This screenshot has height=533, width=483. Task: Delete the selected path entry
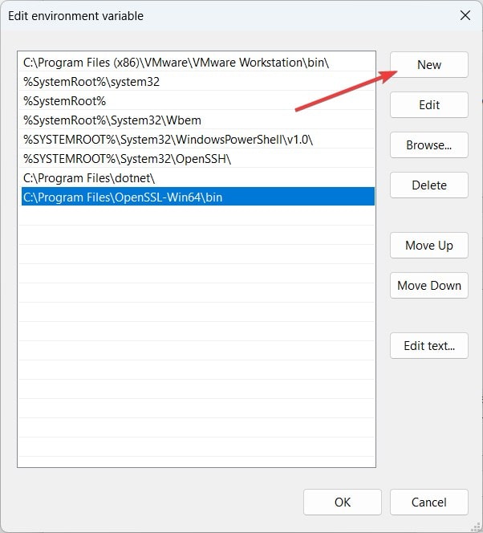[429, 185]
